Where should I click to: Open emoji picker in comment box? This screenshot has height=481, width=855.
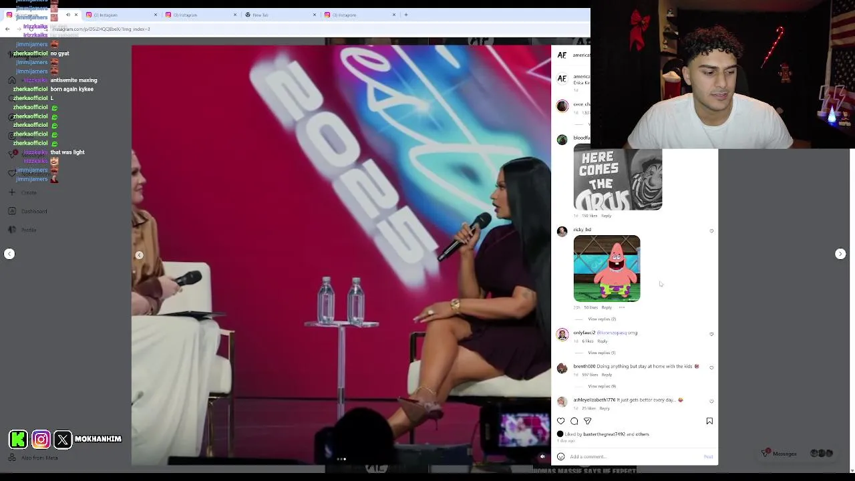[x=561, y=457]
